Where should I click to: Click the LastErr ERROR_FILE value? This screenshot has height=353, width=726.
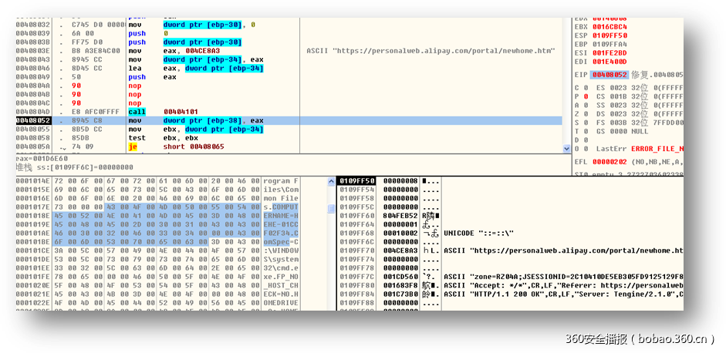pyautogui.click(x=657, y=148)
